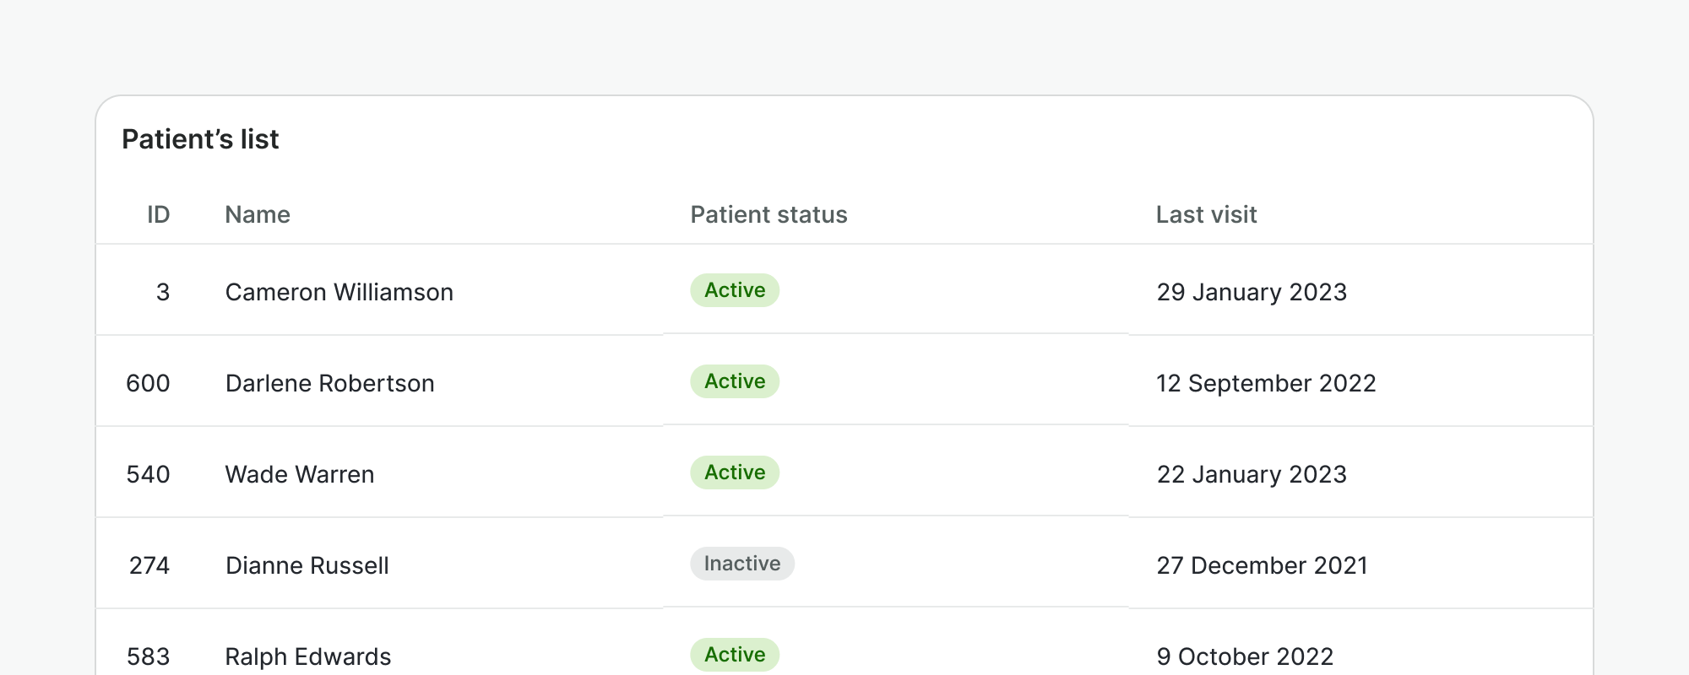The width and height of the screenshot is (1689, 675).
Task: Select the Last visit column header
Action: coord(1206,214)
